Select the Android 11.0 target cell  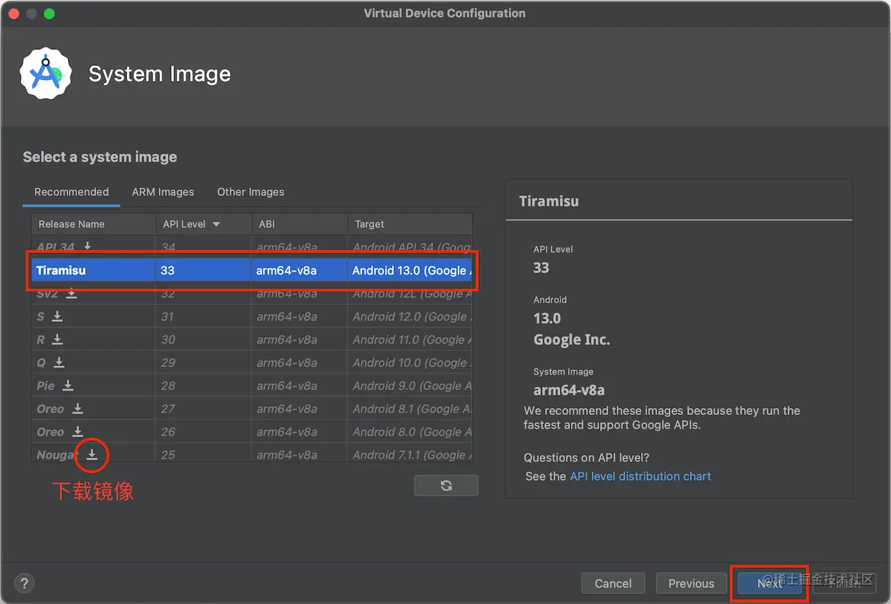coord(410,339)
